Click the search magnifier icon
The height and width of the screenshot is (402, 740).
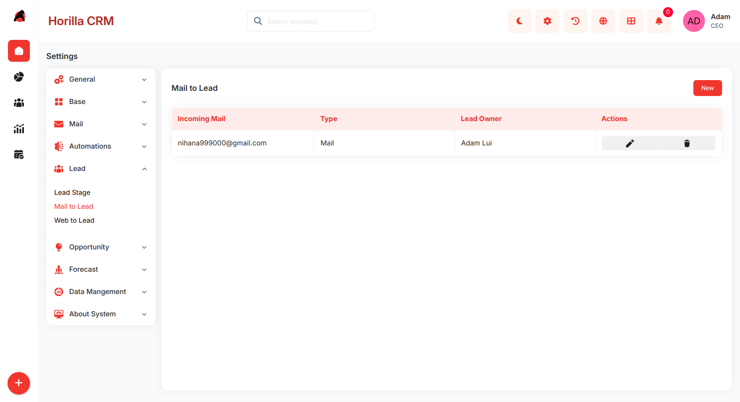(x=258, y=21)
